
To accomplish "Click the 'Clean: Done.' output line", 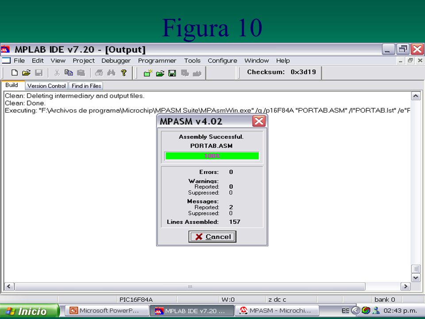I will click(25, 103).
